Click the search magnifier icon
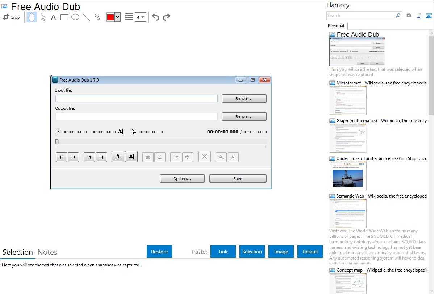The image size is (434, 294). coord(398,16)
